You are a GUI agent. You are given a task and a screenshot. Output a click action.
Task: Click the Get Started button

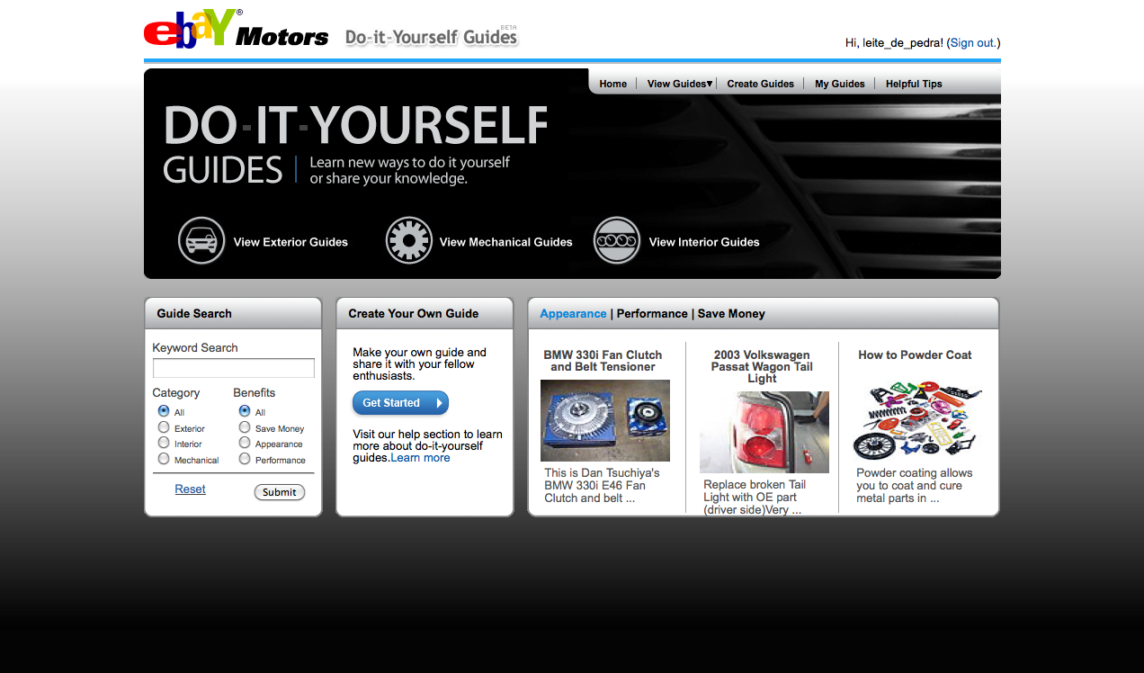tap(400, 403)
